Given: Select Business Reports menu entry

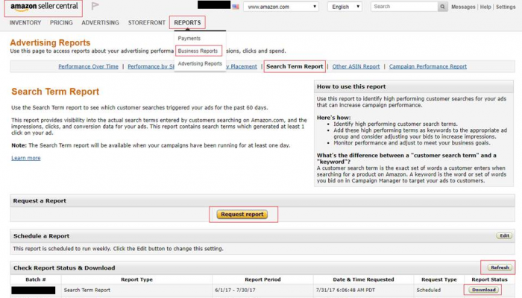Looking at the screenshot, I should tap(198, 51).
